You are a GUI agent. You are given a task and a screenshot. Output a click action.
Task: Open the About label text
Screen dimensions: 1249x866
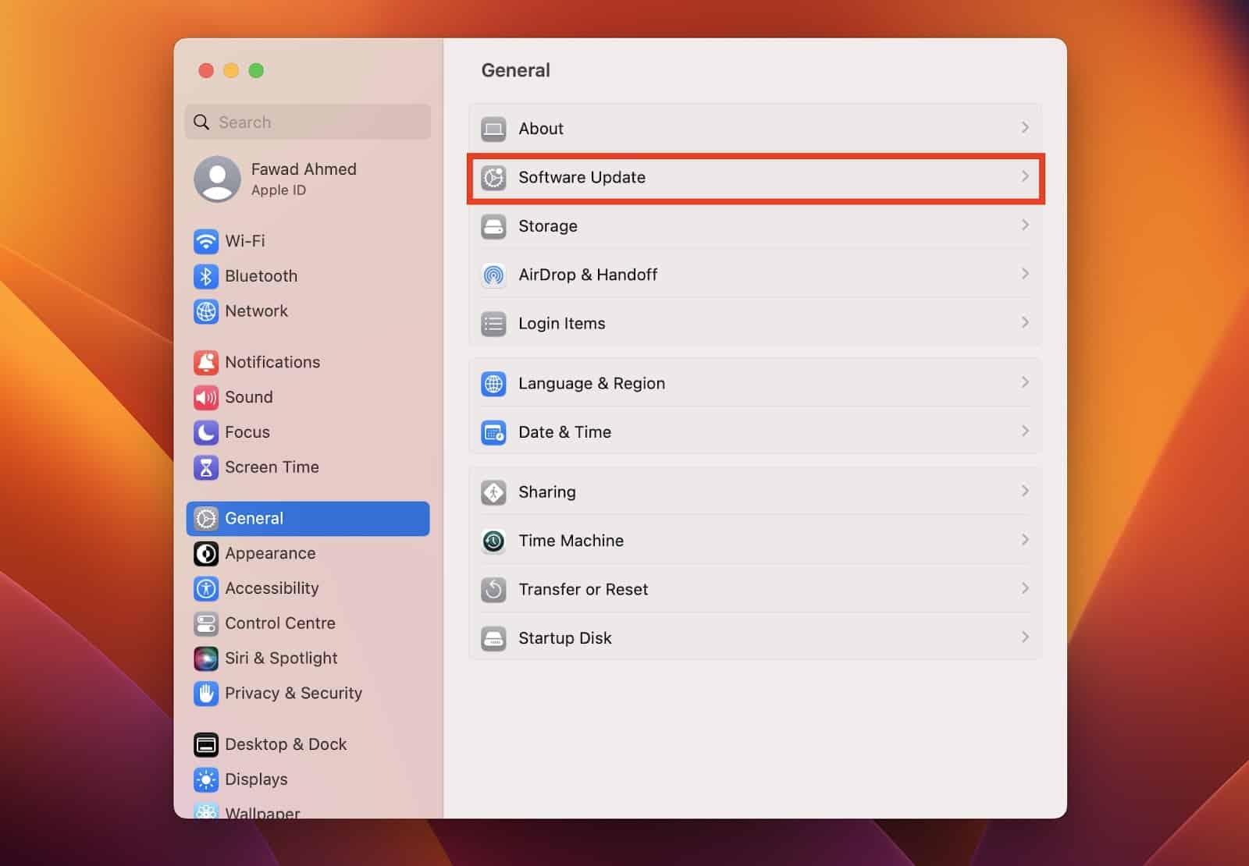click(541, 129)
